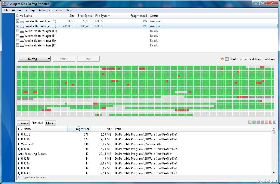Click the file list scrollbar up arrow

coord(274,128)
